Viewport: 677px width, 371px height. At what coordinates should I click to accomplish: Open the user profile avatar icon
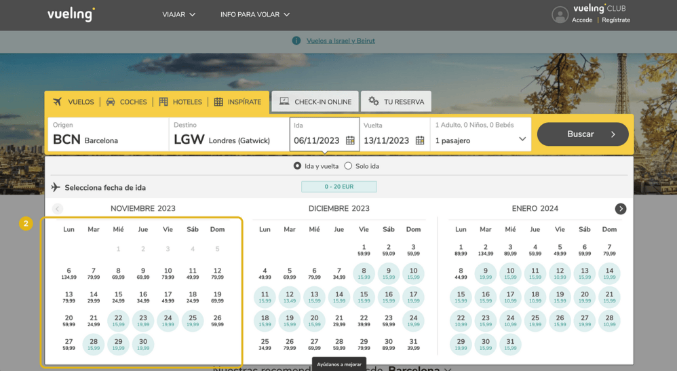pyautogui.click(x=560, y=15)
